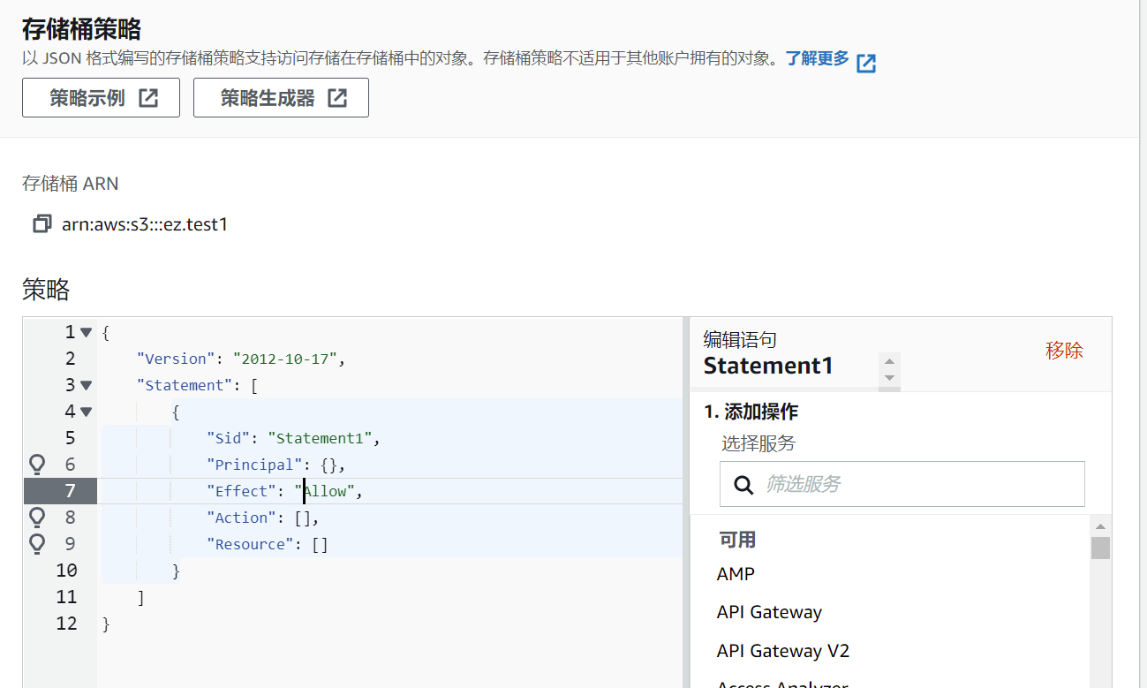Click the lightbulb hint on line 8
The image size is (1147, 688).
click(37, 518)
